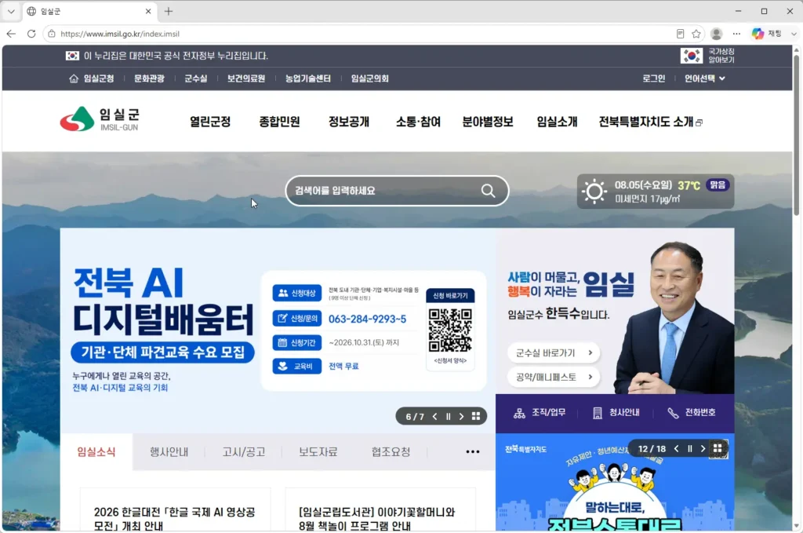Click the search magnifier icon
This screenshot has height=533, width=803.
click(488, 192)
